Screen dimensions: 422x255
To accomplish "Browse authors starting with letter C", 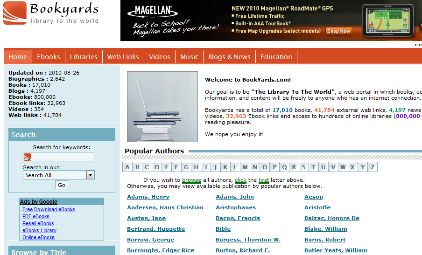I will (x=147, y=167).
